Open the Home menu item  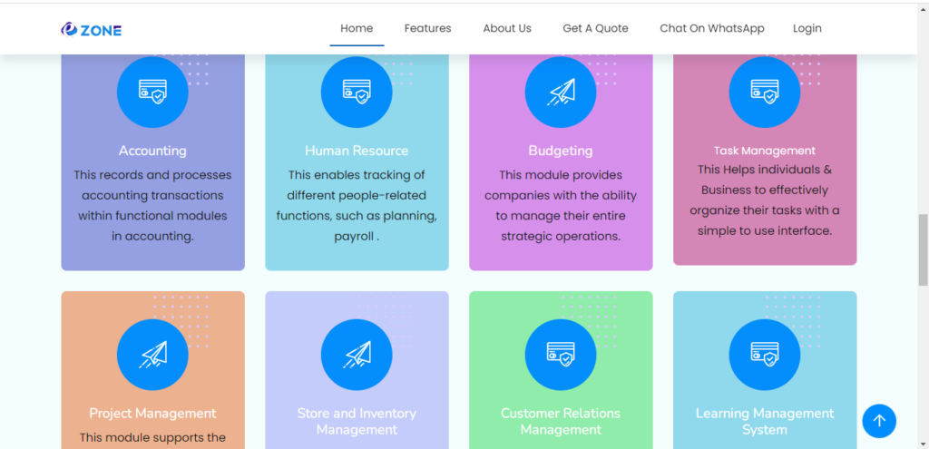[357, 28]
